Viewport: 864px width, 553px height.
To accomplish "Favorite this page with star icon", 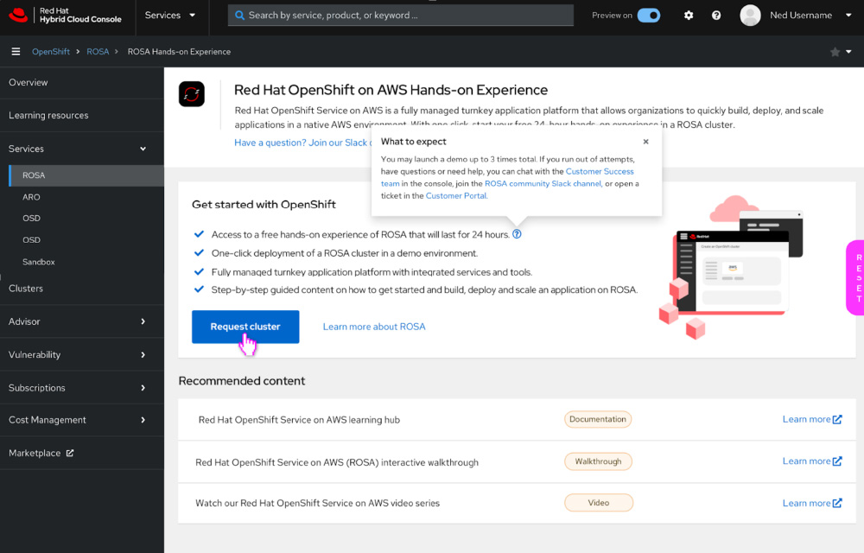I will click(x=835, y=52).
